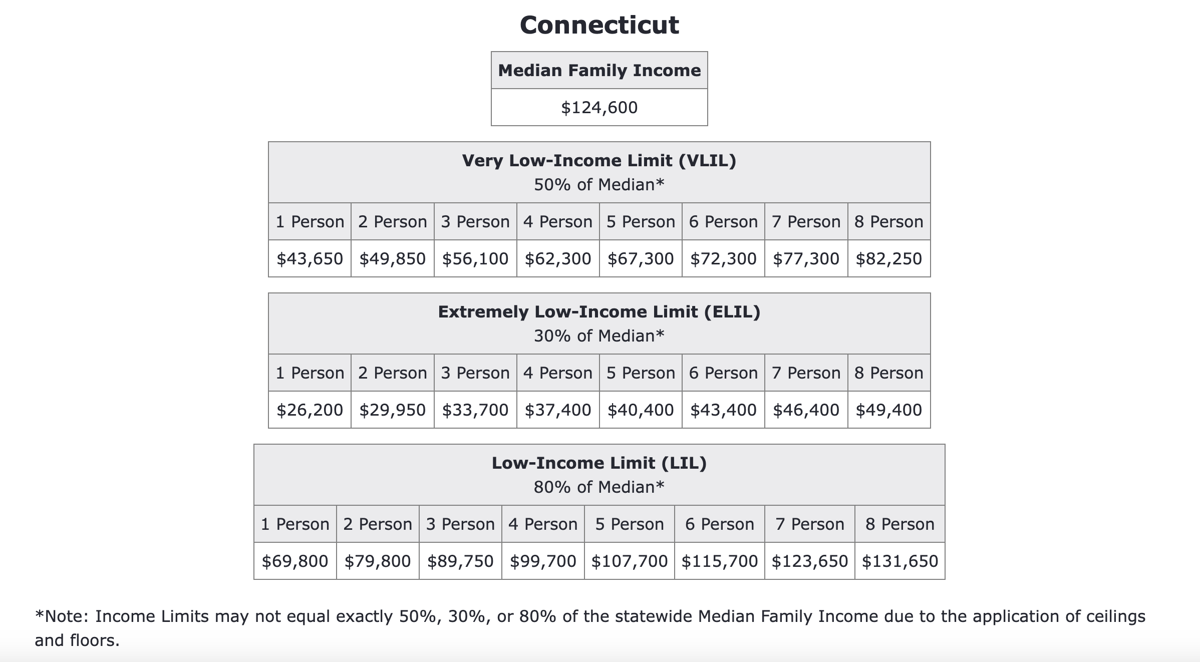Click the $124,600 median income value
Viewport: 1200px width, 662px height.
pos(599,108)
